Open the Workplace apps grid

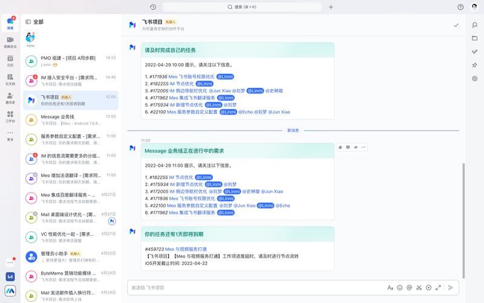[10, 116]
